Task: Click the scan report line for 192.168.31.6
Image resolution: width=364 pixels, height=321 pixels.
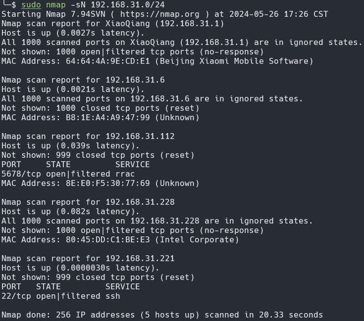Action: (x=83, y=80)
